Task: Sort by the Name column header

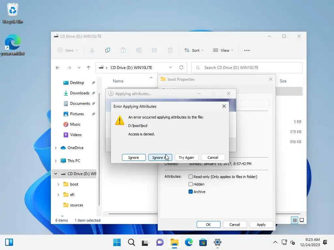Action: point(118,81)
